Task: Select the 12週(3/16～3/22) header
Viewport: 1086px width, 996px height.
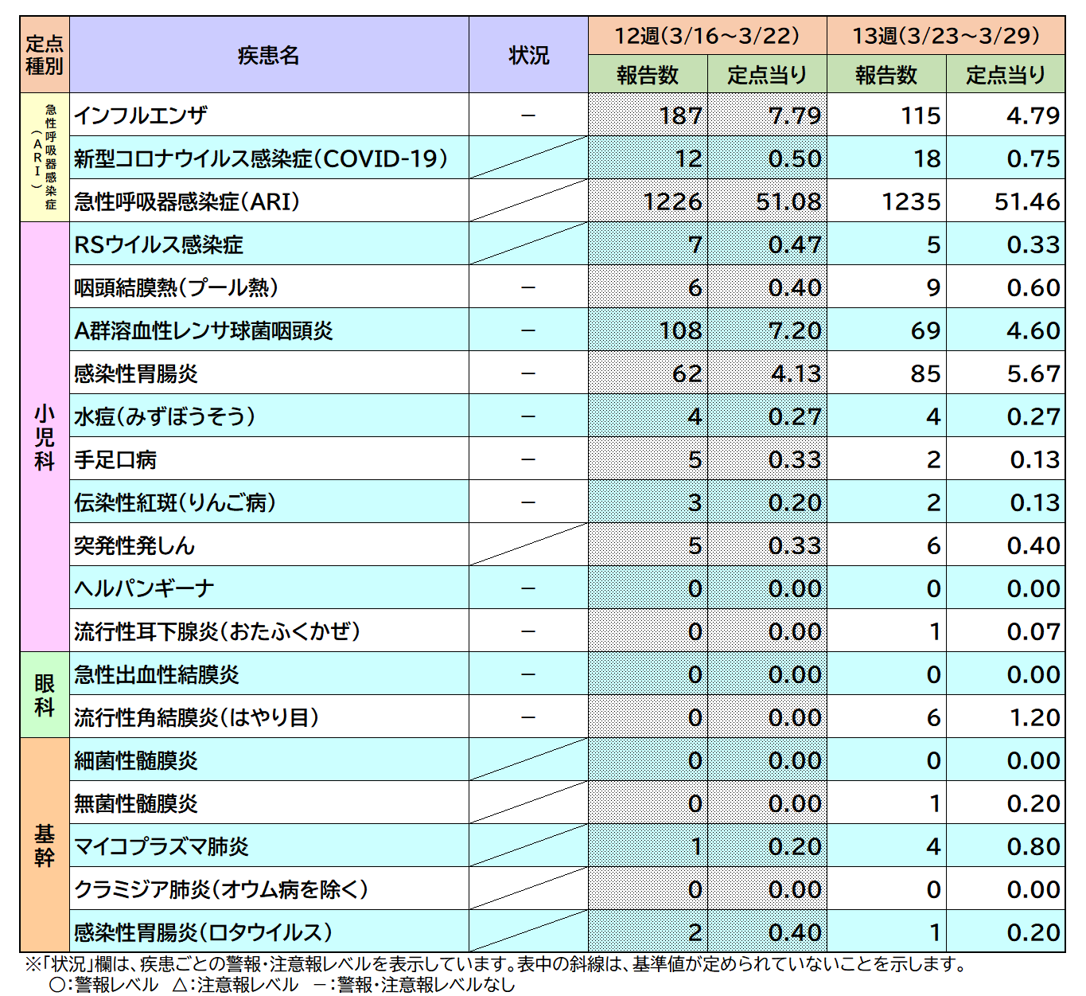Action: click(x=706, y=34)
